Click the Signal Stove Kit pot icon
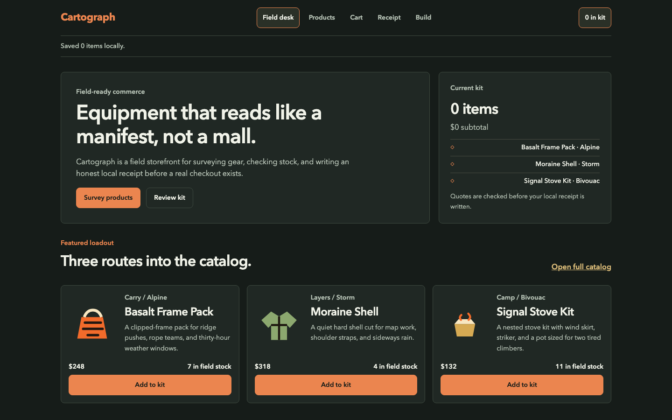The width and height of the screenshot is (672, 420). click(x=465, y=324)
